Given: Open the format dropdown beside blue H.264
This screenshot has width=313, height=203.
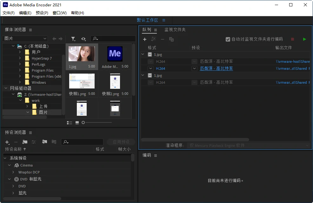Looking at the screenshot, I should tap(151, 69).
